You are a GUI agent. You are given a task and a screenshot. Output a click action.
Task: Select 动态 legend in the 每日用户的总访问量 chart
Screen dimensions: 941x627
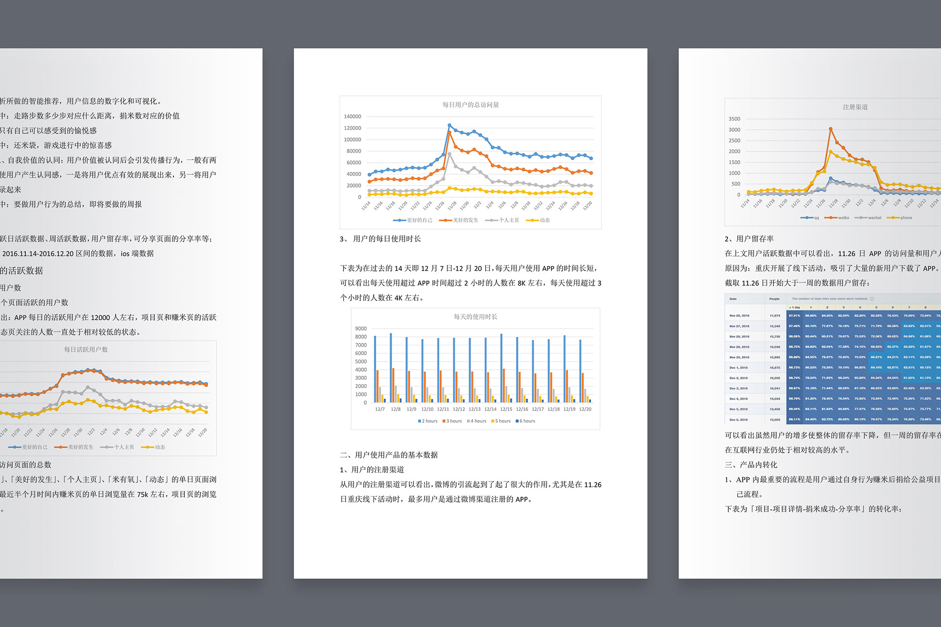click(x=538, y=220)
